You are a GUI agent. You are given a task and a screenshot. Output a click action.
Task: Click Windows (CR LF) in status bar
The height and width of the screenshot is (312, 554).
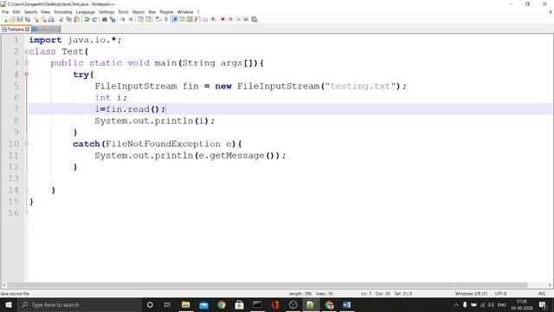(471, 294)
